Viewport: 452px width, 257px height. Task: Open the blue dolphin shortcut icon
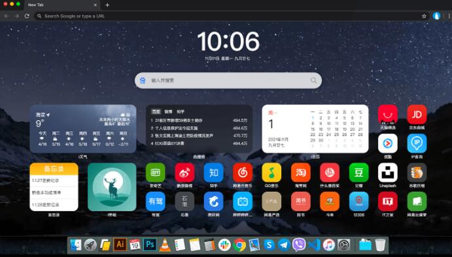[x=214, y=201]
